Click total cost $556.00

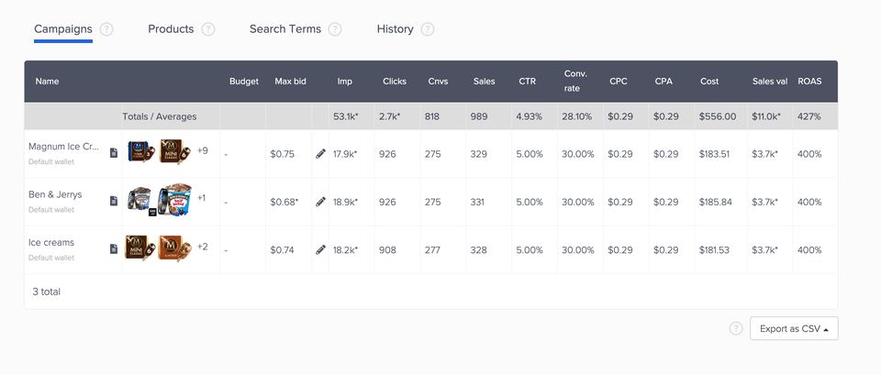tap(718, 116)
